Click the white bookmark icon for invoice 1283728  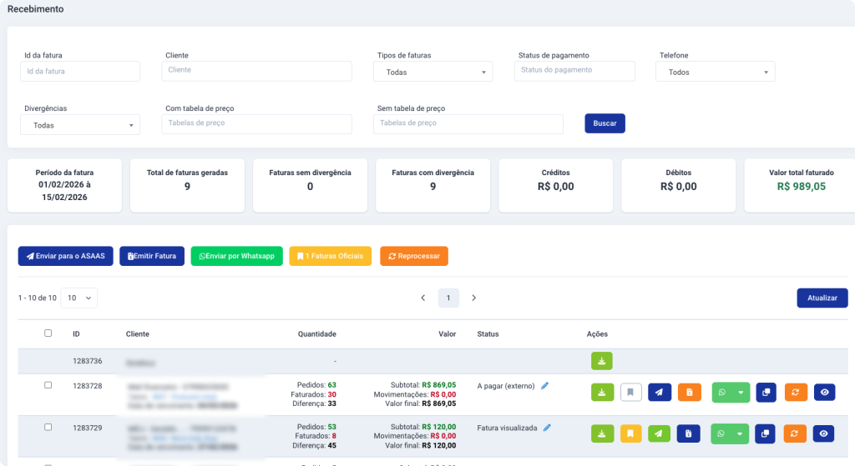coord(630,392)
